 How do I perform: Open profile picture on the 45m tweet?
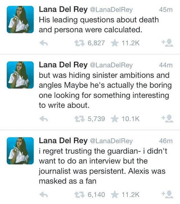[20, 20]
